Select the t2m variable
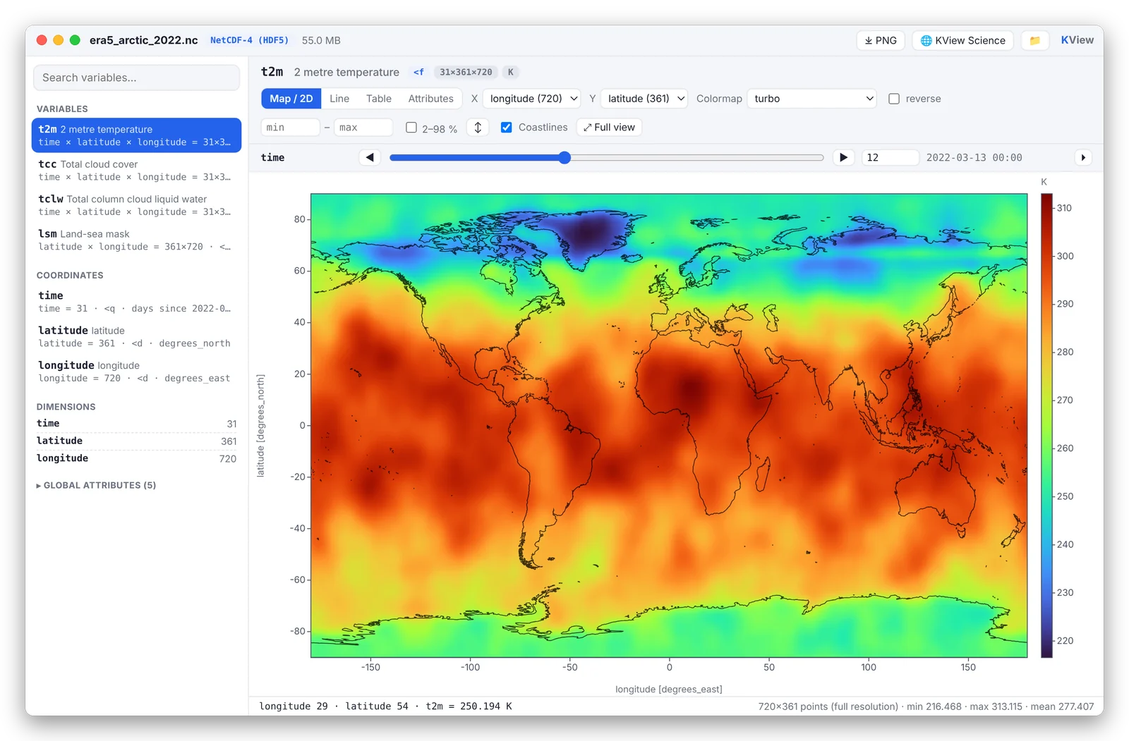 [136, 135]
